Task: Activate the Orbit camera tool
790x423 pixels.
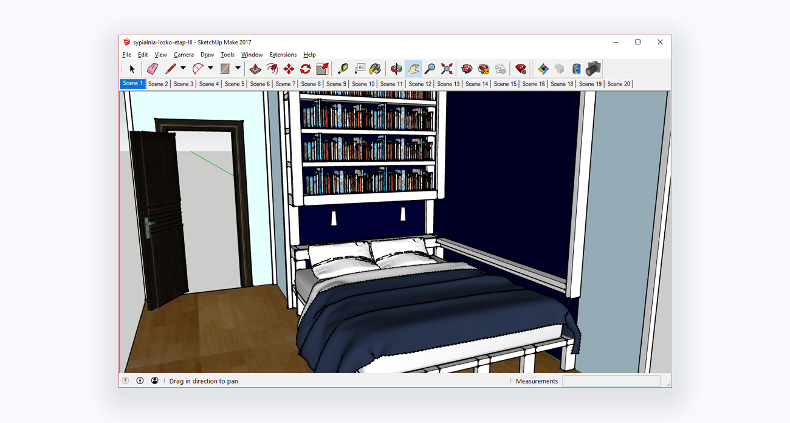Action: click(x=396, y=69)
